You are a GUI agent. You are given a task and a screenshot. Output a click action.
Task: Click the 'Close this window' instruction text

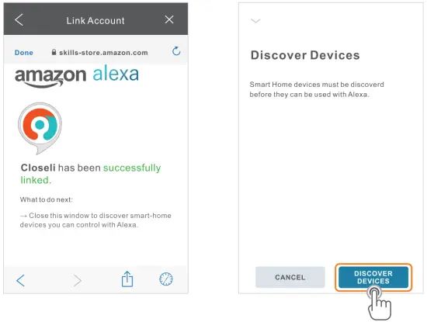(95, 220)
